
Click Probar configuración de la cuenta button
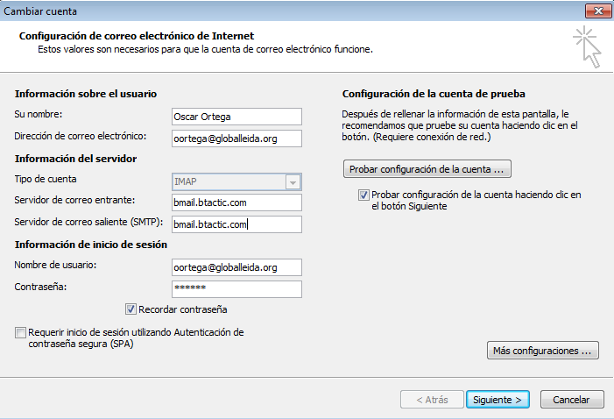click(427, 169)
